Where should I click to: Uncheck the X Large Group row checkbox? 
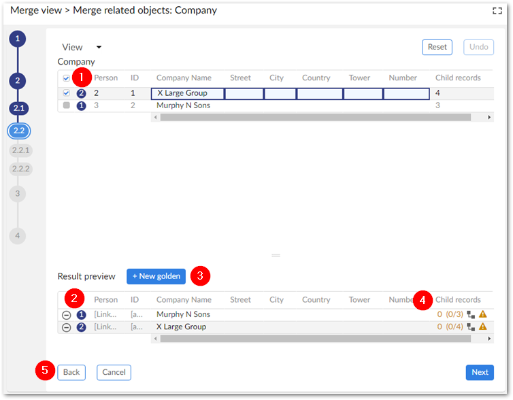click(x=66, y=93)
